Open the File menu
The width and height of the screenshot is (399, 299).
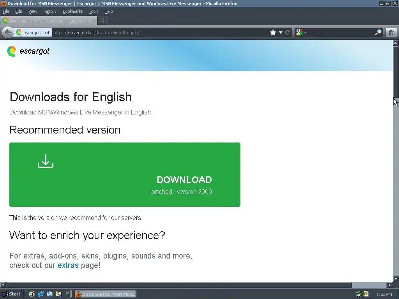click(x=6, y=11)
